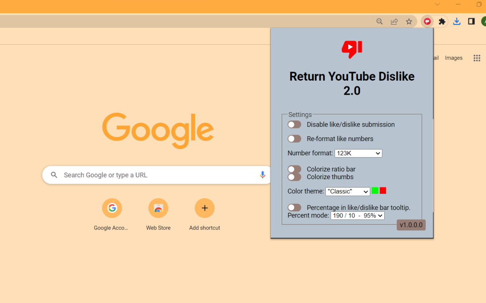The width and height of the screenshot is (486, 303).
Task: Click the red dislike color swatch
Action: pos(383,191)
